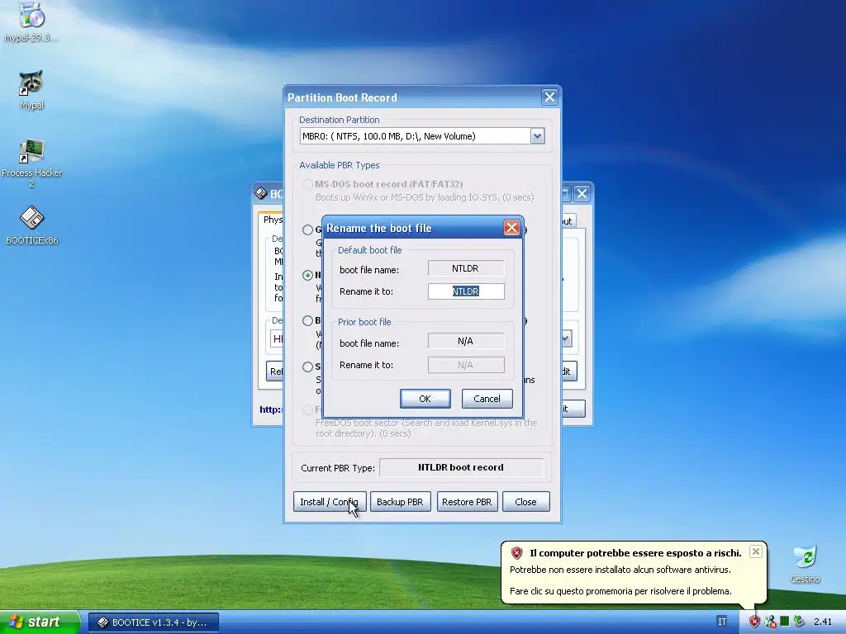Screen dimensions: 846x634
Task: Select the GRUB4DOS radio button option
Action: (307, 229)
